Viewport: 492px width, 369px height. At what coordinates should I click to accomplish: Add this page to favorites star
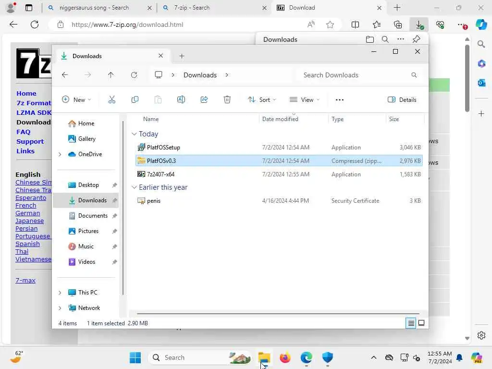click(x=330, y=25)
